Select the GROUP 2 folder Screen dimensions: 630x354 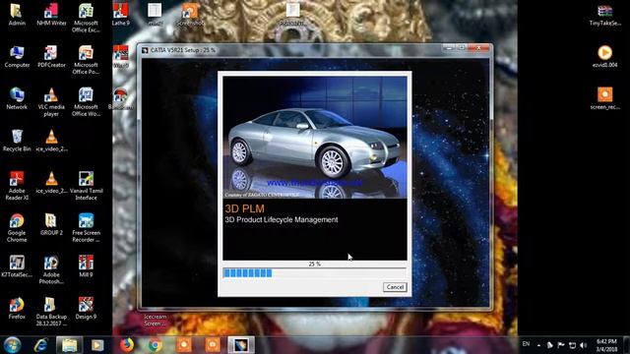51,224
